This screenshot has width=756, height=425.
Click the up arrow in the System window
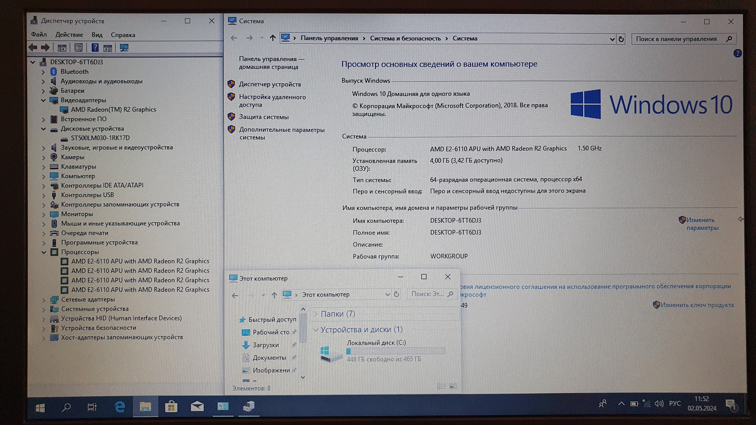272,38
